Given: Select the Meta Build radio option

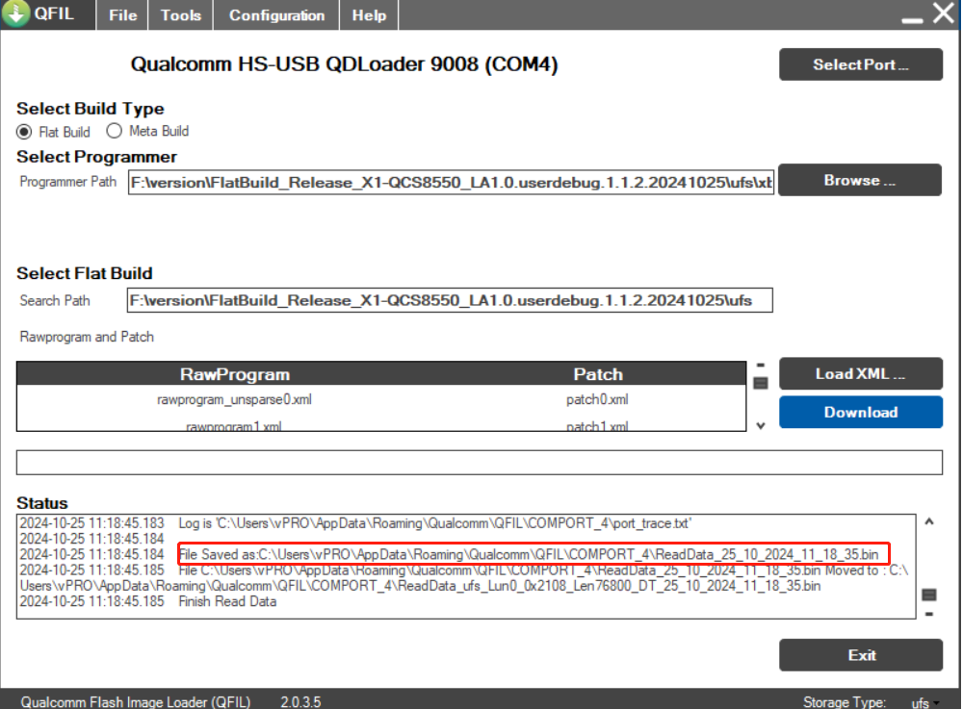Looking at the screenshot, I should click(x=115, y=131).
